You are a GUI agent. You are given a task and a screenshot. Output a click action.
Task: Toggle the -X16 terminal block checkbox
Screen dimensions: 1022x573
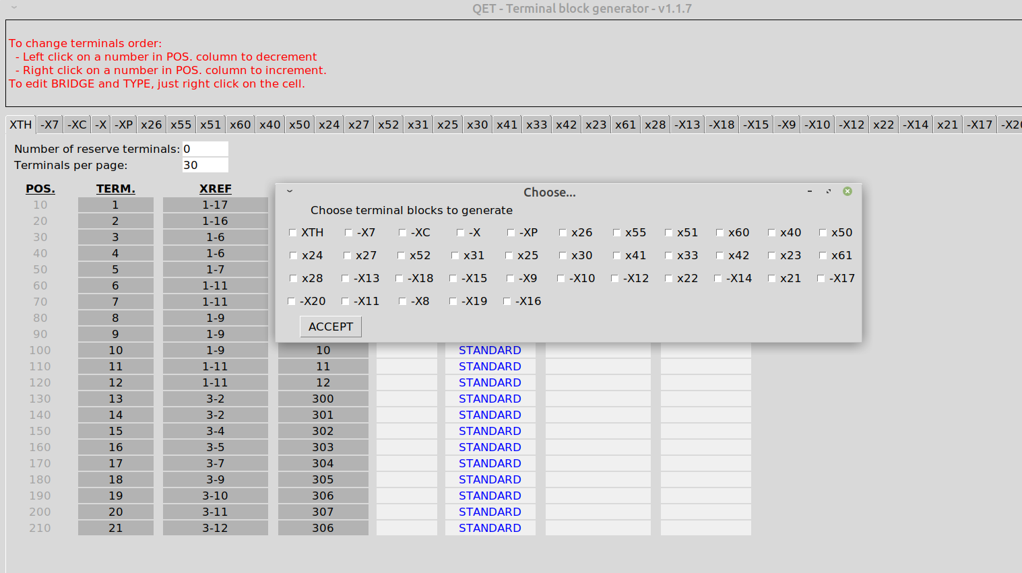pos(507,302)
